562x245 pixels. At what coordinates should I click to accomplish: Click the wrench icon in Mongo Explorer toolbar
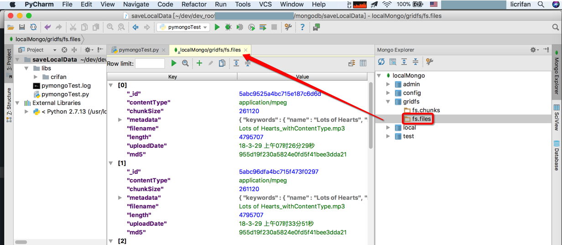429,62
